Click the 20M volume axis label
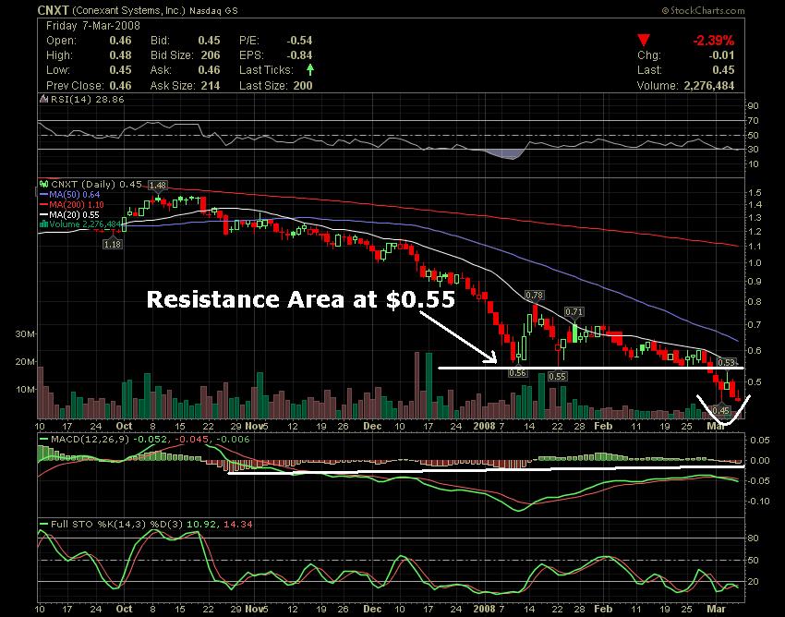 pyautogui.click(x=25, y=361)
